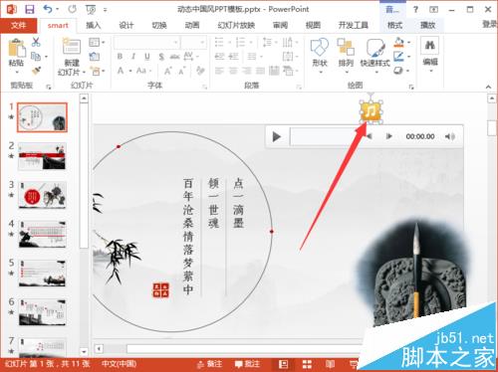Image resolution: width=498 pixels, height=372 pixels.
Task: Open the Font dialog launcher
Action: 204,87
